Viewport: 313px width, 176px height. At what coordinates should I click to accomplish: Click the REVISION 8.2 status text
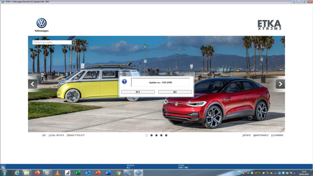pos(130,166)
